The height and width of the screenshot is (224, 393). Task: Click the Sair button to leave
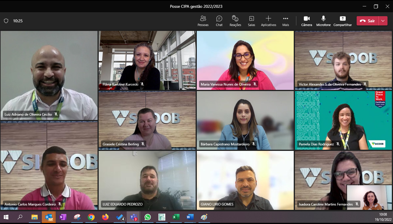click(367, 21)
